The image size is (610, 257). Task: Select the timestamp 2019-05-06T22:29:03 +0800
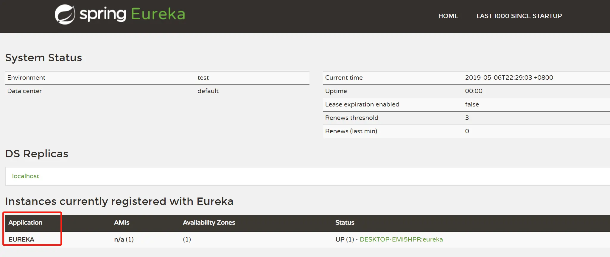coord(509,78)
